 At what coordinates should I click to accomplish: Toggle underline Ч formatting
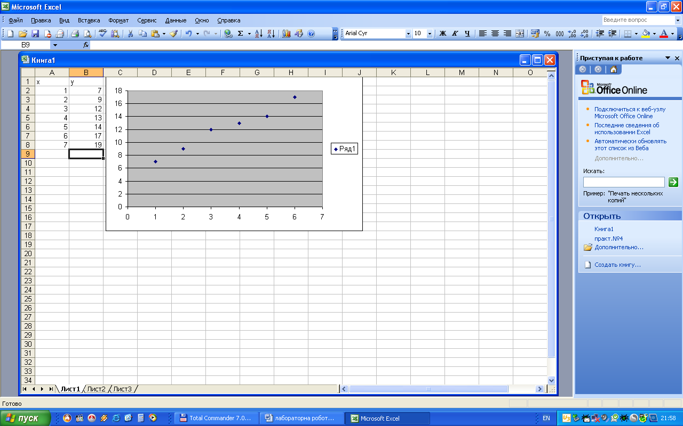point(467,34)
